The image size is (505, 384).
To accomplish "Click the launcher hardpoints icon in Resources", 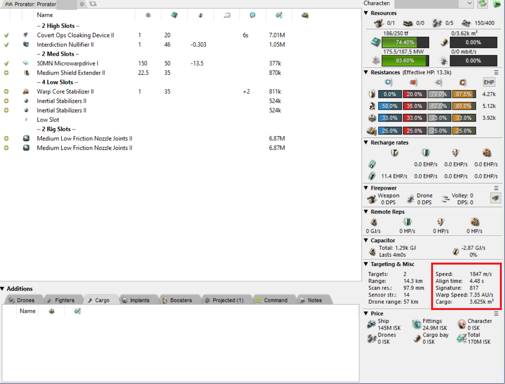I will [x=408, y=23].
